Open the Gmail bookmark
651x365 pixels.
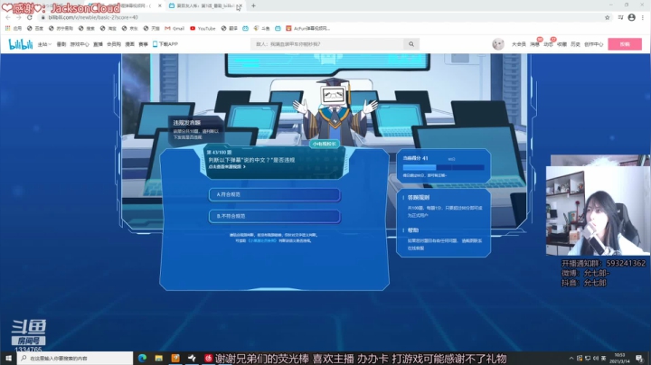175,28
